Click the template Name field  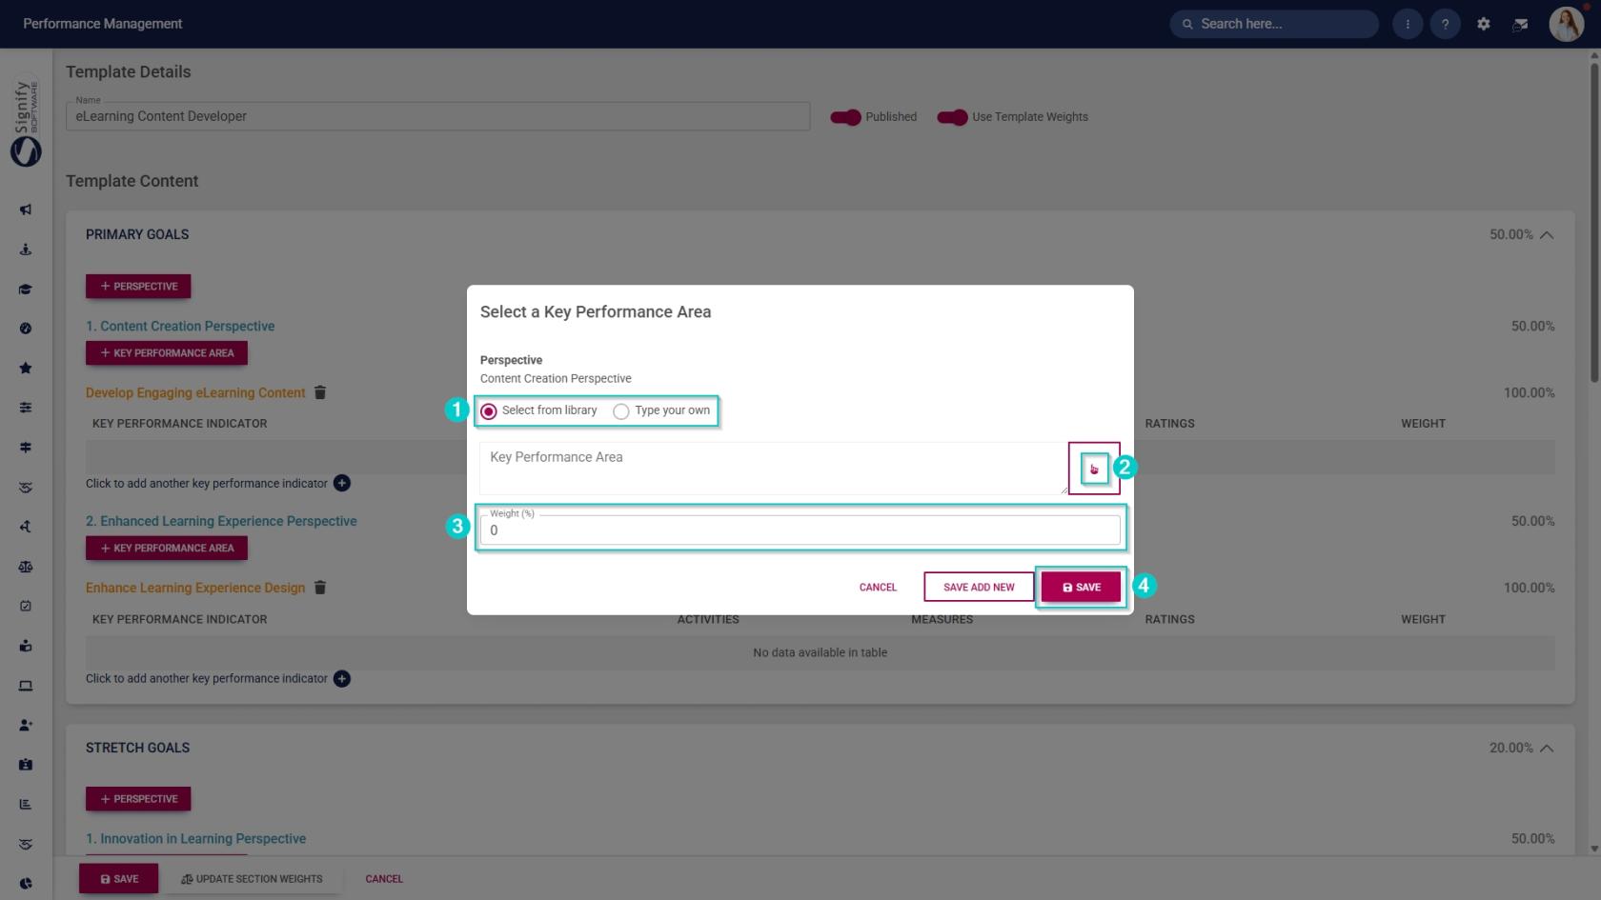[438, 116]
